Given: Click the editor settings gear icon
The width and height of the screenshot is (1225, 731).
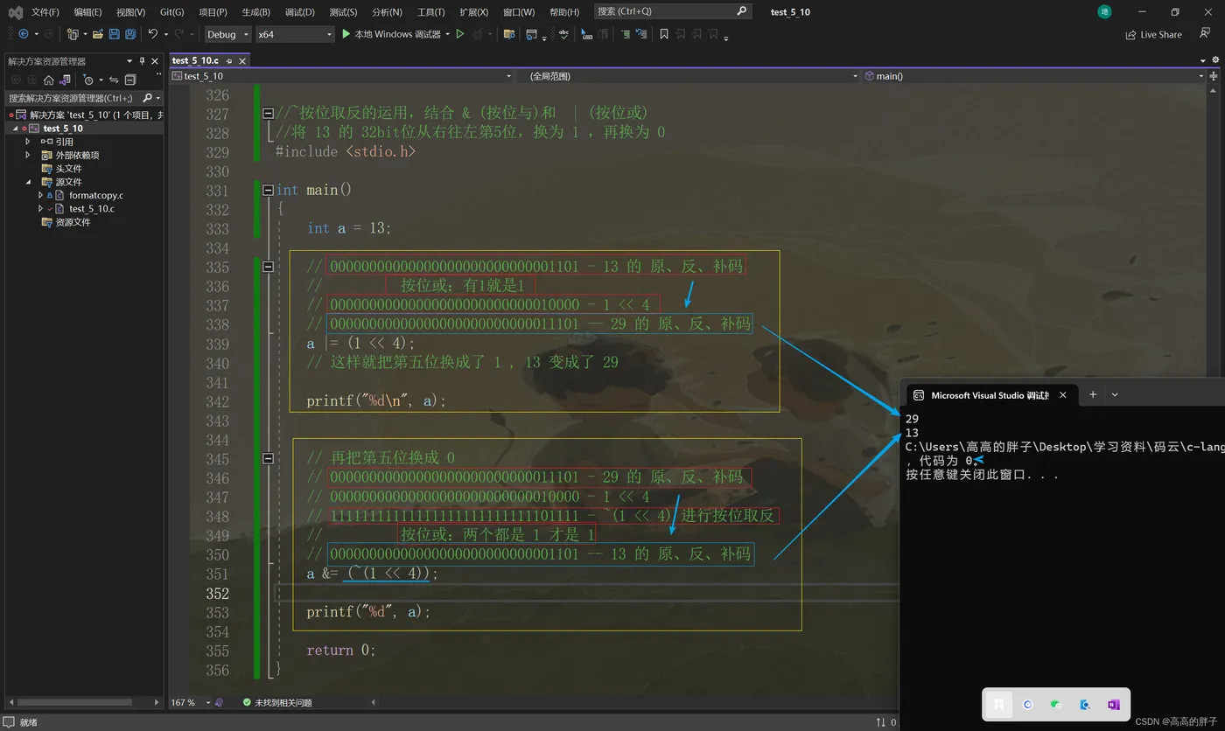Looking at the screenshot, I should pyautogui.click(x=1216, y=60).
